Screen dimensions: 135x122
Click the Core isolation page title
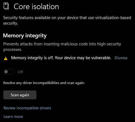pyautogui.click(x=36, y=7)
